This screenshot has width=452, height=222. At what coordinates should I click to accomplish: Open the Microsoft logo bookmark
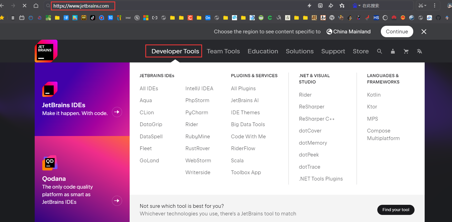coord(146,18)
